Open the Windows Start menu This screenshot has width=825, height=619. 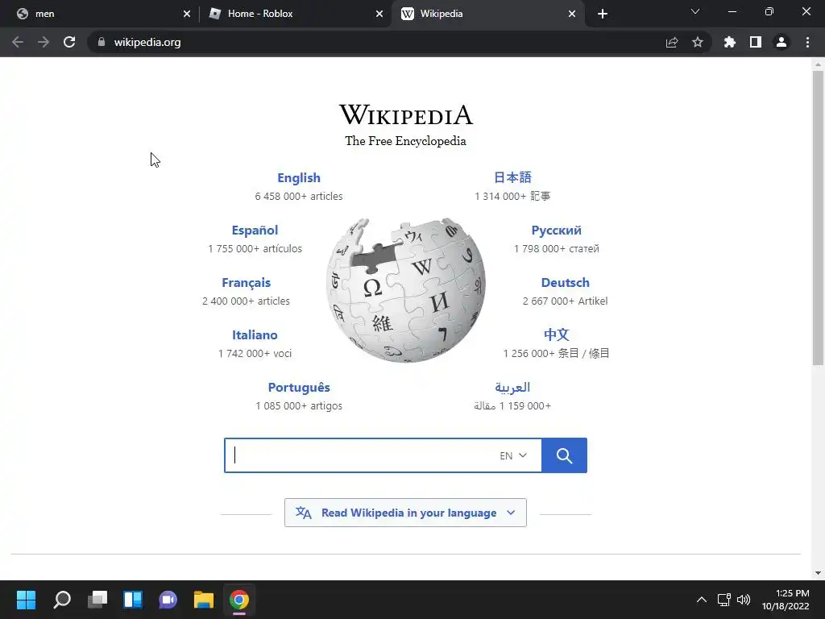[x=26, y=600]
